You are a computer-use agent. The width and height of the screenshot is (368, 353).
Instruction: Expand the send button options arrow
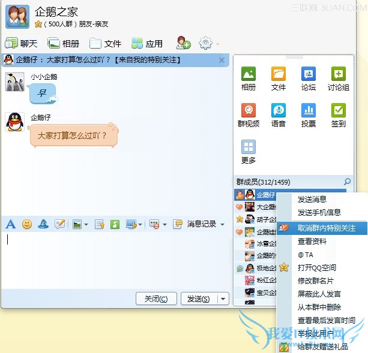point(223,298)
